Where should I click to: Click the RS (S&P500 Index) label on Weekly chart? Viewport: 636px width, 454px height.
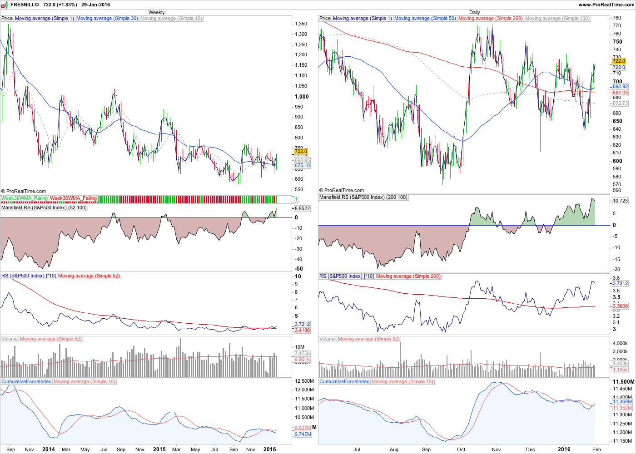[x=29, y=276]
